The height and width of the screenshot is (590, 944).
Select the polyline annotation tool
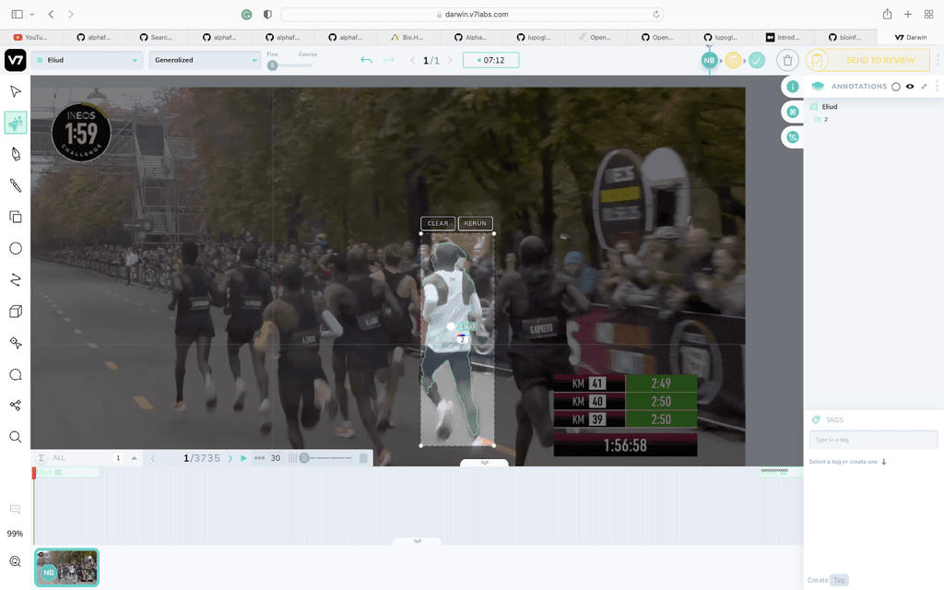pyautogui.click(x=14, y=279)
